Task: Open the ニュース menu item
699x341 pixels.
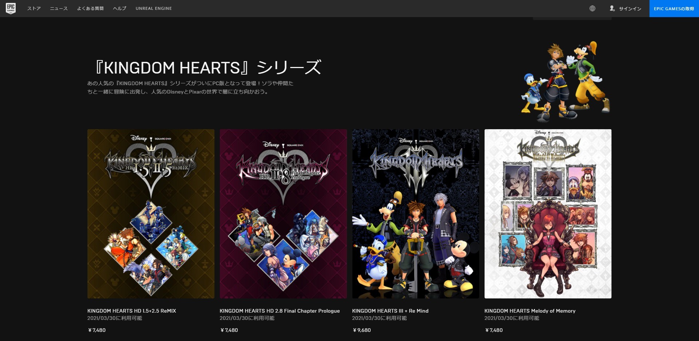Action: (x=59, y=8)
